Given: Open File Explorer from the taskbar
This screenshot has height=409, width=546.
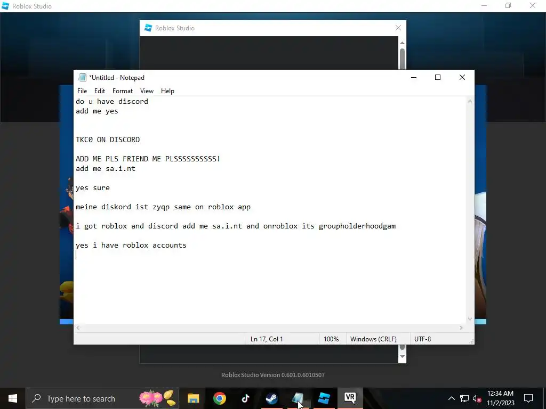Looking at the screenshot, I should click(193, 398).
